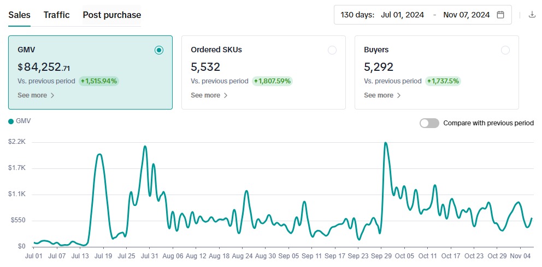Expand See more under Buyers
Screen dimensions: 542x267
click(382, 95)
